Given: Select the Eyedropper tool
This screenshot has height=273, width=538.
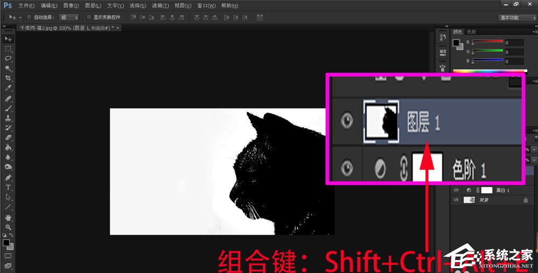Looking at the screenshot, I should click(8, 88).
